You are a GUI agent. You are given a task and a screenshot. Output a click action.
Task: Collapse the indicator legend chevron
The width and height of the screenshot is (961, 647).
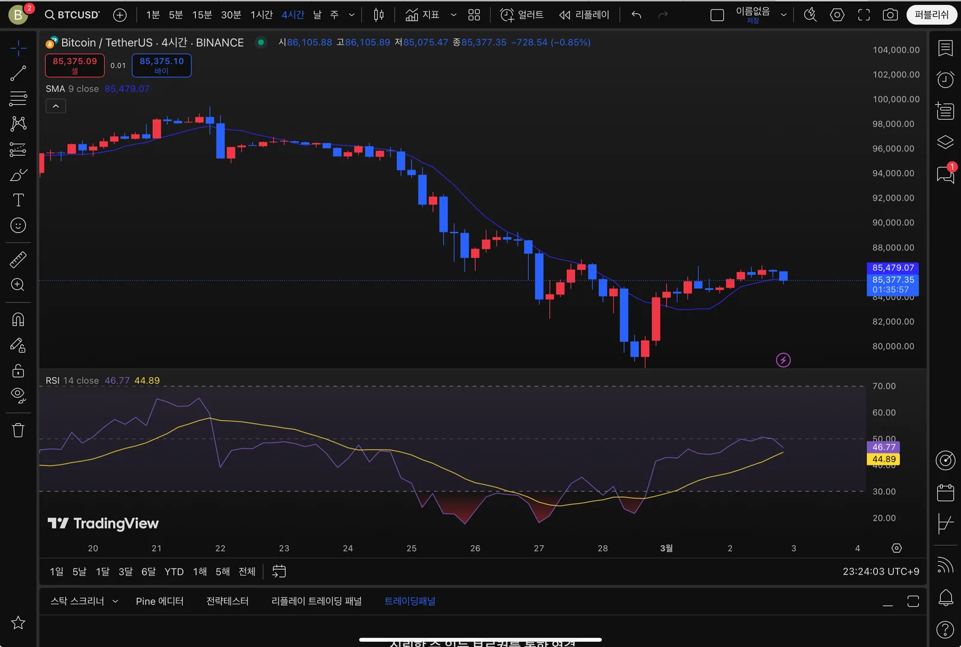click(56, 106)
